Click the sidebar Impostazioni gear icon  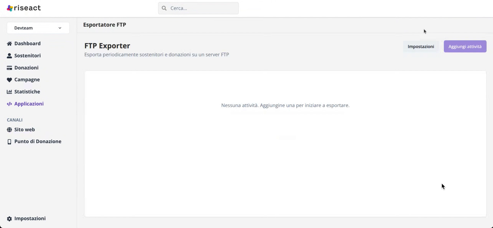click(9, 219)
